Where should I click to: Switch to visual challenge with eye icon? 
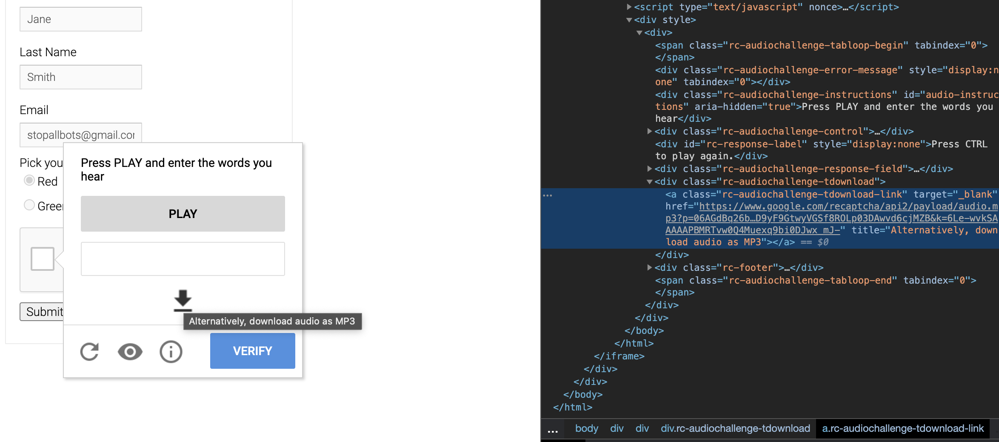[x=130, y=352]
